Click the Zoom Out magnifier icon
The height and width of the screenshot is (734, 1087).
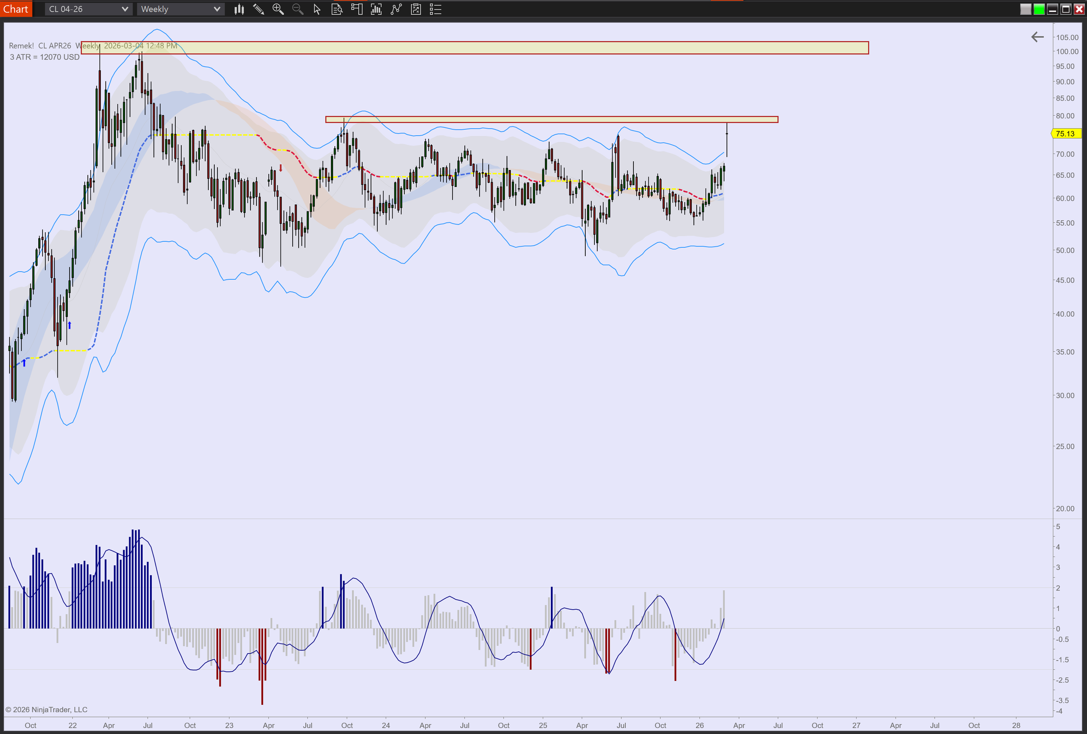click(x=297, y=9)
